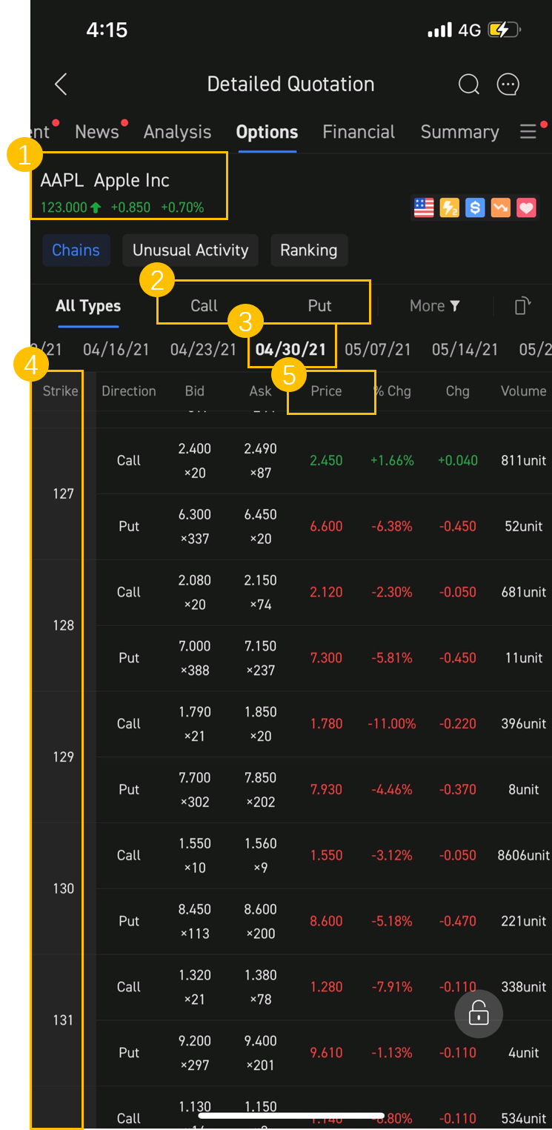Tap the 129 Put price 7.930

pyautogui.click(x=327, y=790)
